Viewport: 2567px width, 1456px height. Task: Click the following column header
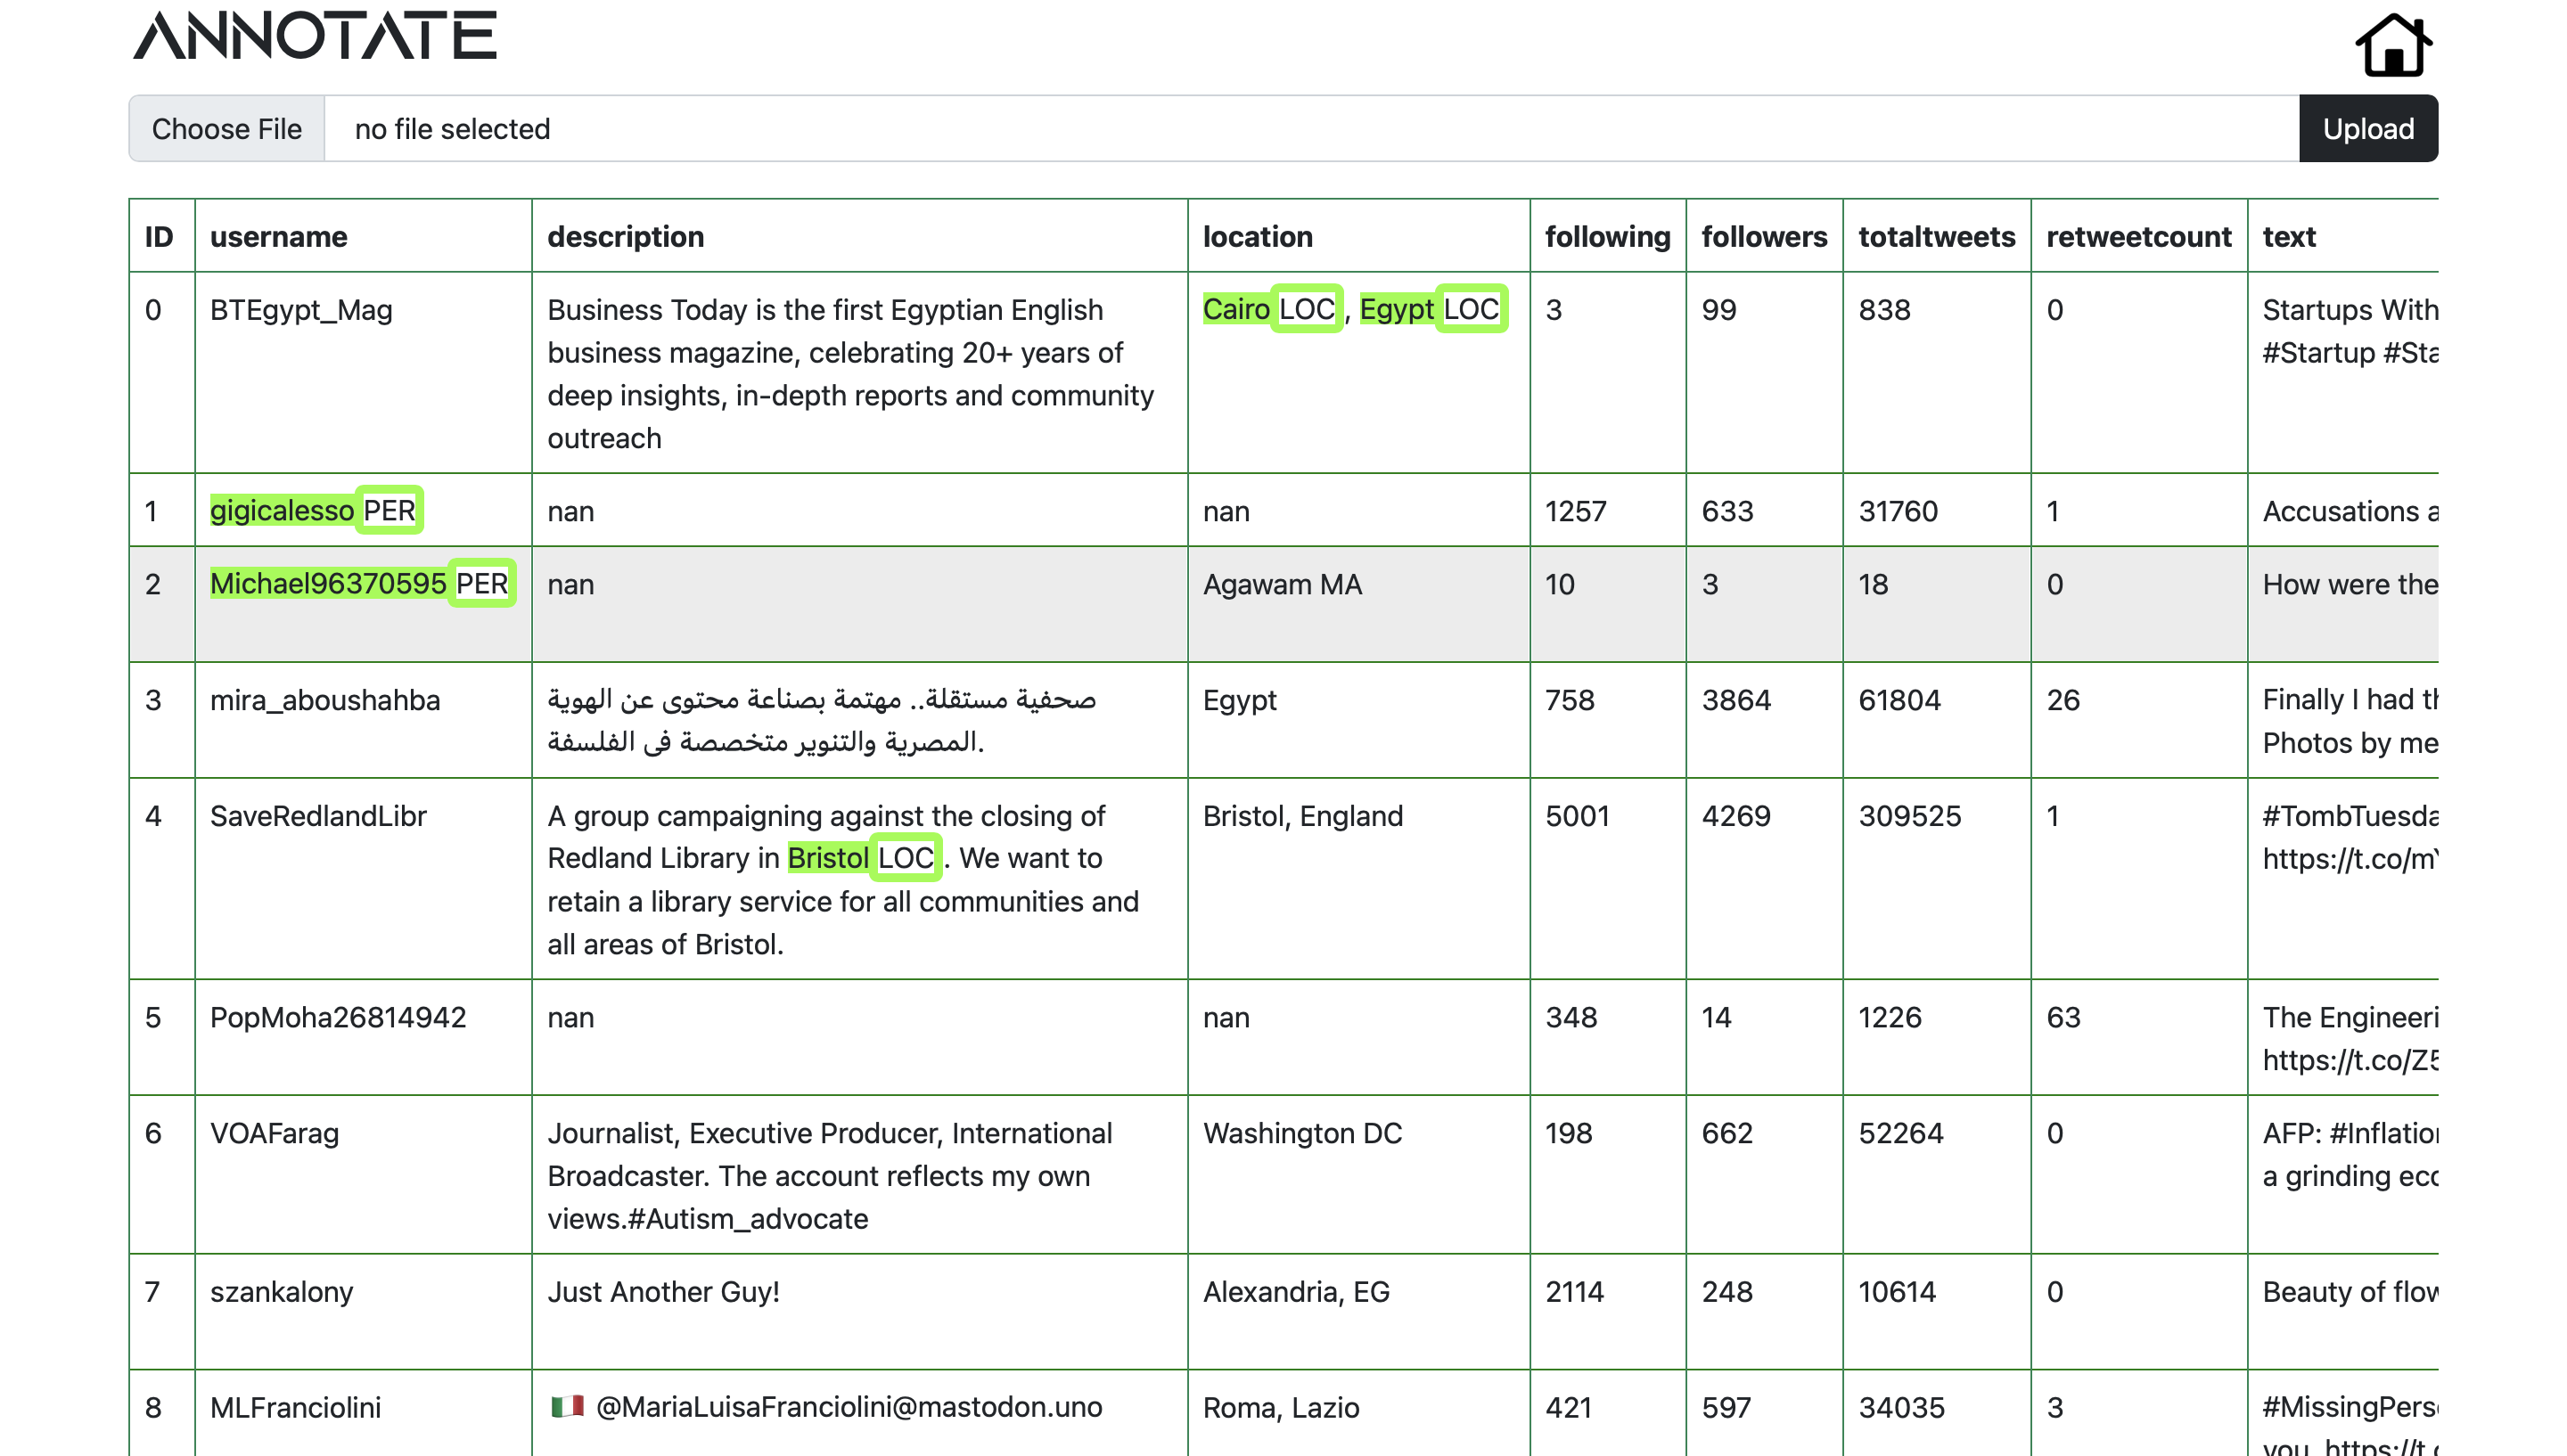coord(1607,236)
